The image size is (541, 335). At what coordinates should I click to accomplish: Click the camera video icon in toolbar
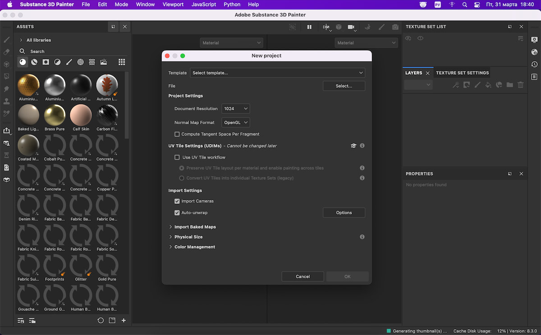(x=351, y=27)
